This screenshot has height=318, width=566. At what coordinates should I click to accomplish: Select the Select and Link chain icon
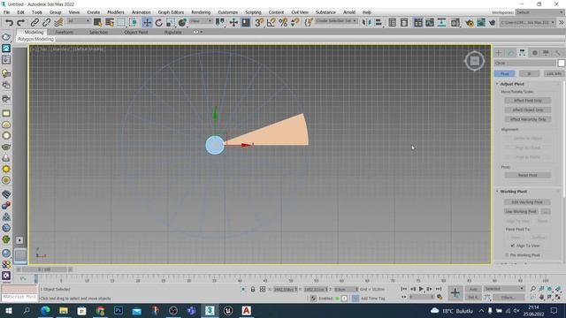click(34, 23)
